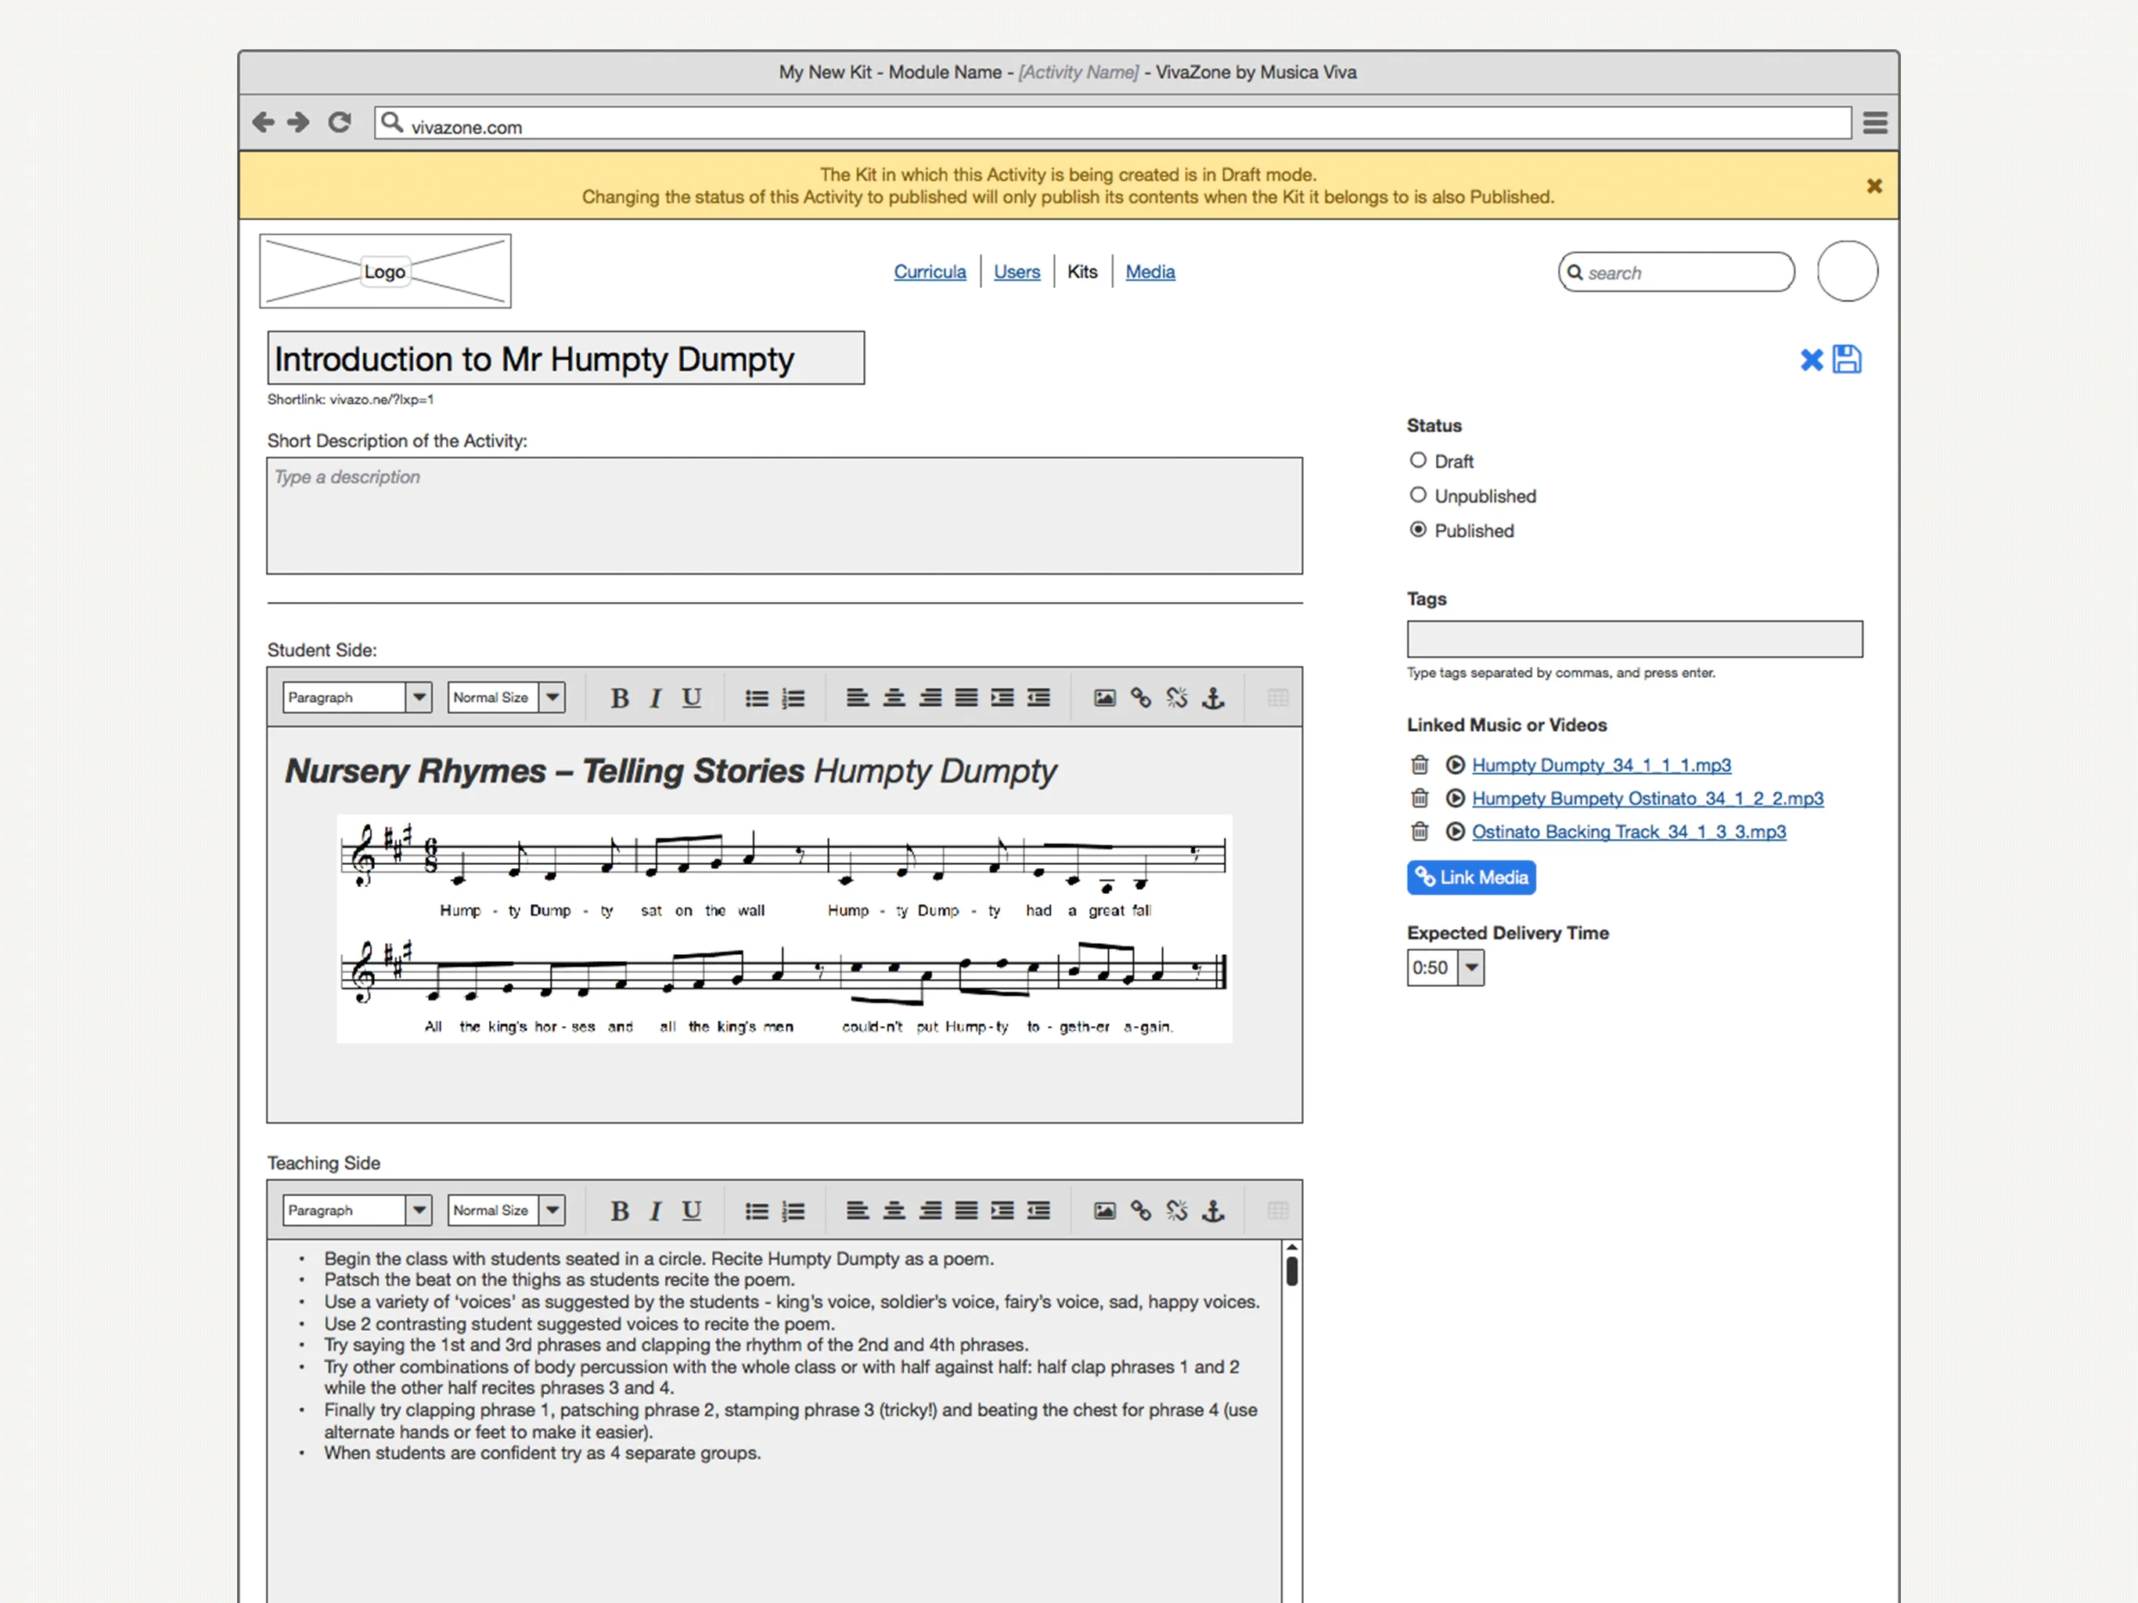Play Ostinato Backing Track audio
Image resolution: width=2138 pixels, height=1603 pixels.
pyautogui.click(x=1455, y=831)
